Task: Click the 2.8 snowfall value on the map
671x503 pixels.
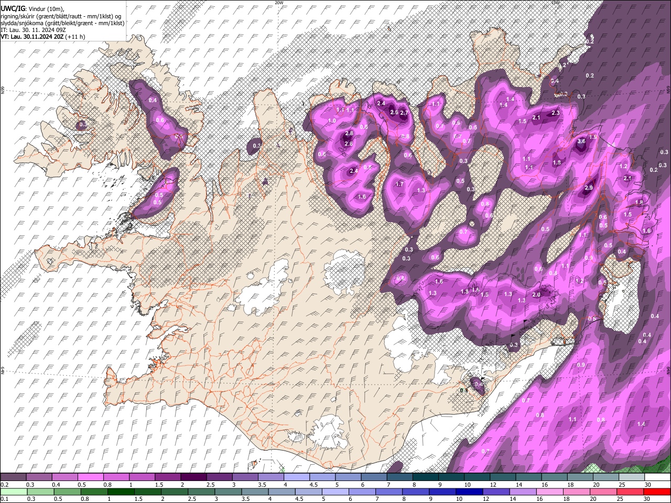Action: 349,134
